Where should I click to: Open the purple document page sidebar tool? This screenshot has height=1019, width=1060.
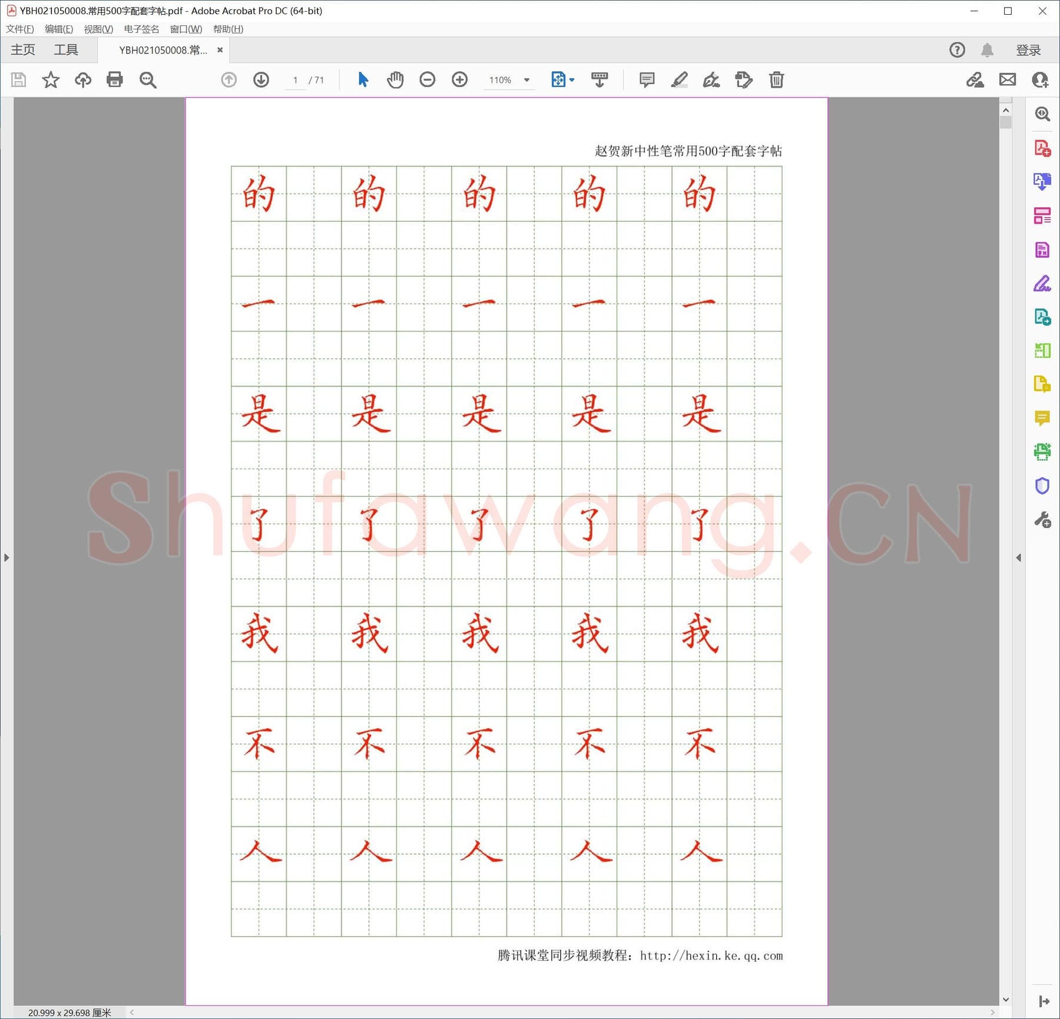click(1042, 250)
